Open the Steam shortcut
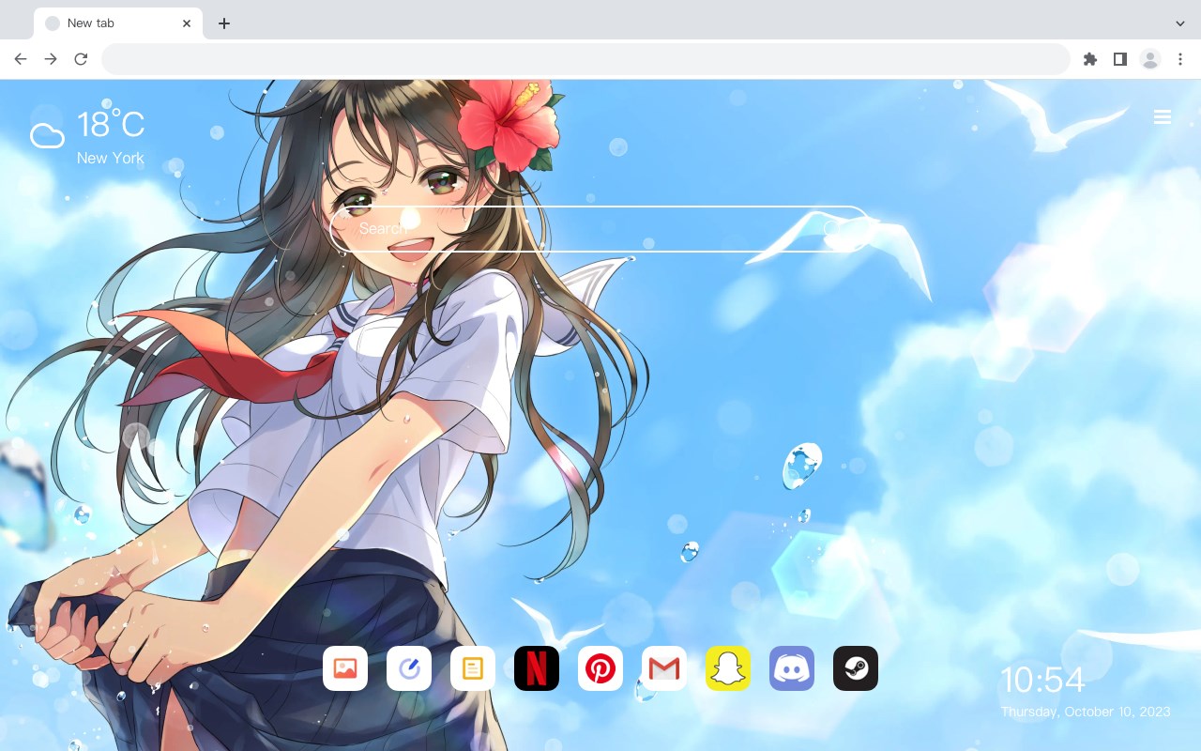Image resolution: width=1201 pixels, height=751 pixels. tap(856, 668)
